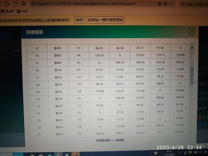208x156 pixels.
Task: Select row number 13 cell
Action: [37, 48]
